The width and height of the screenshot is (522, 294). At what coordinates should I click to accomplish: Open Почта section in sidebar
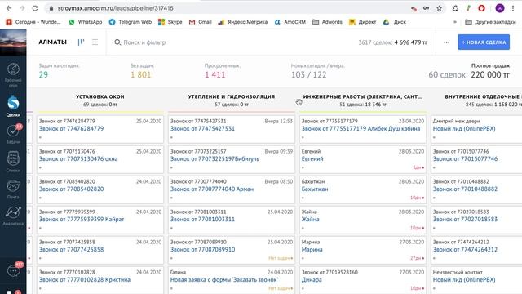pos(13,189)
